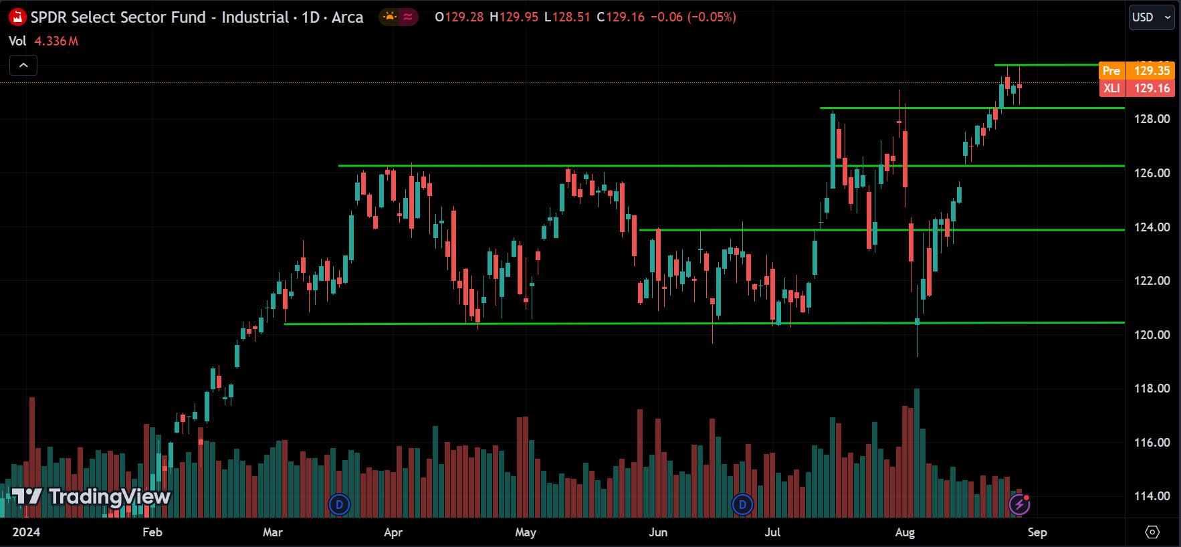Click the TradingView logo link

tap(91, 496)
